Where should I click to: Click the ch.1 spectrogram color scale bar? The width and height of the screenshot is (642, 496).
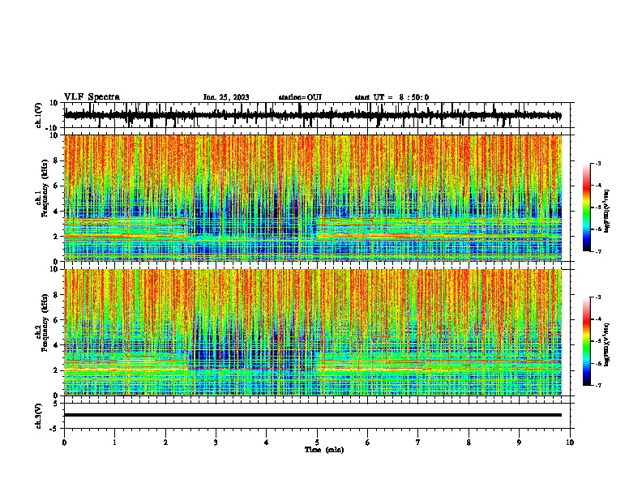587,207
